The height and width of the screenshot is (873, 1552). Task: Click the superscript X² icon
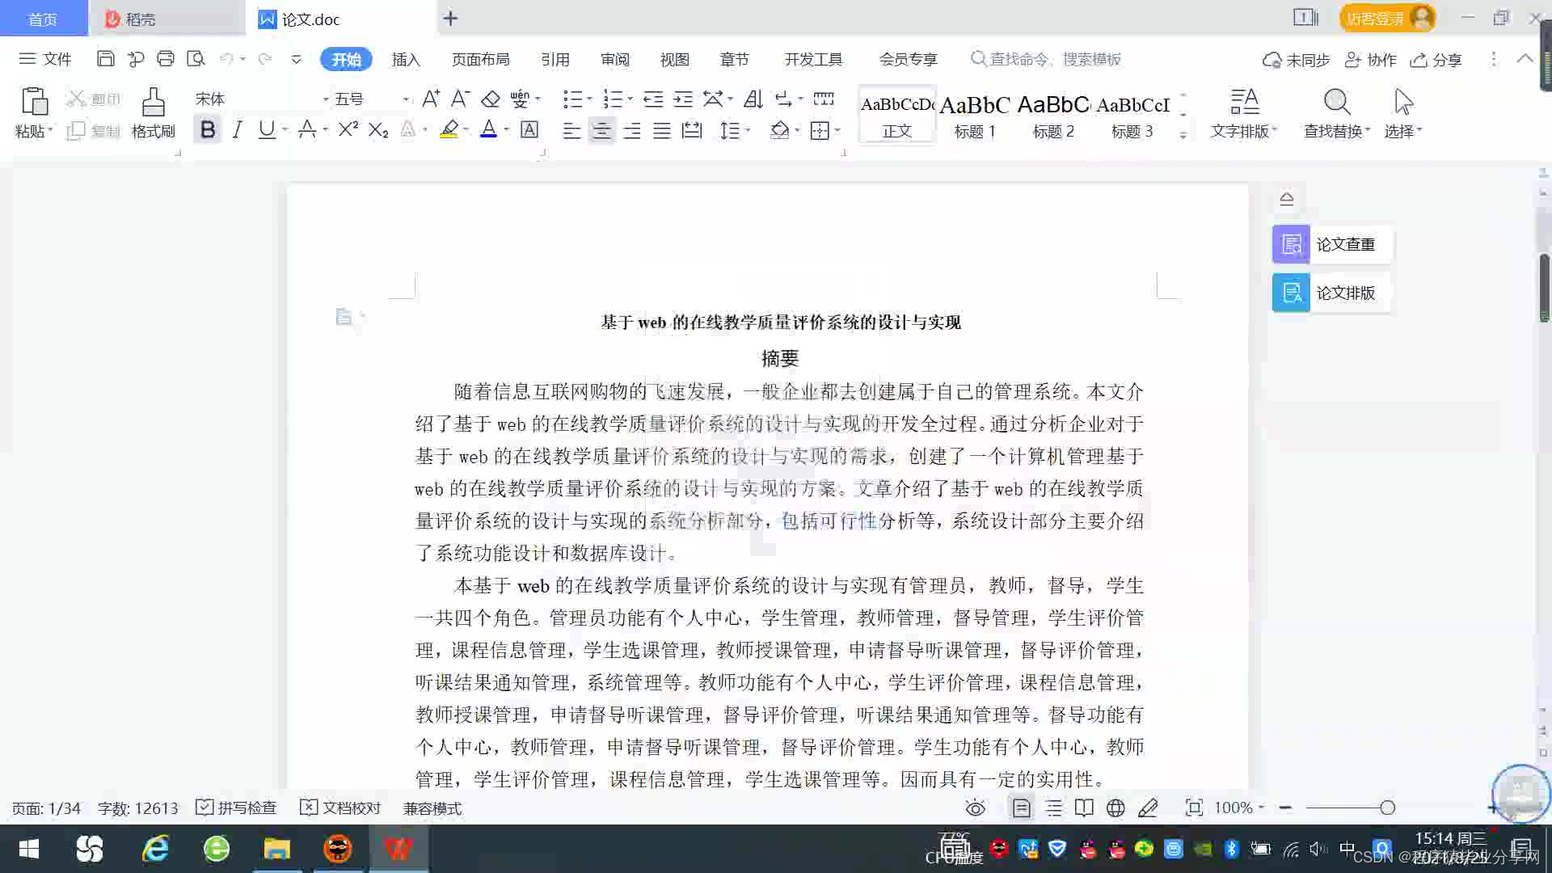(x=348, y=130)
